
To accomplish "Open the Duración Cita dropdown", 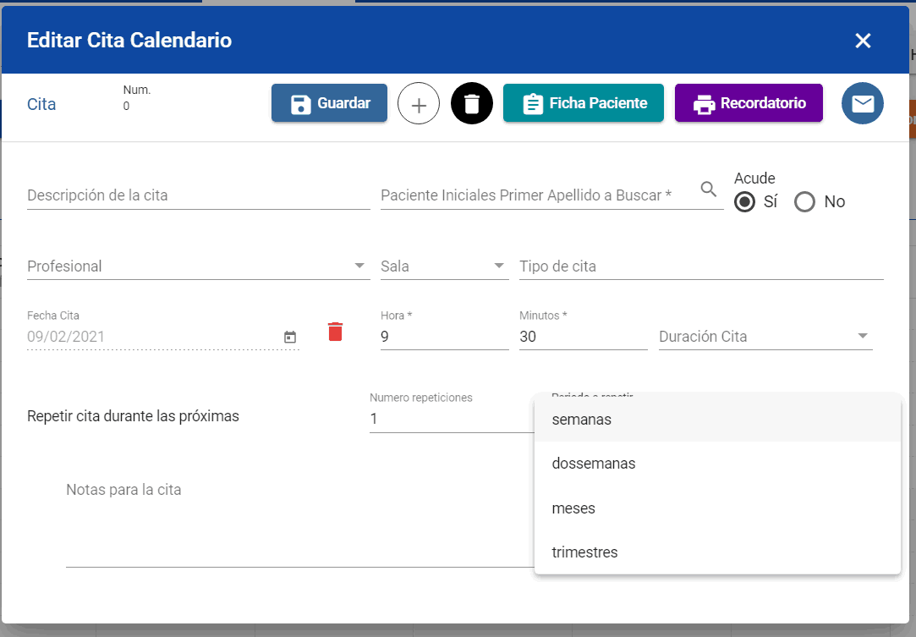I will (863, 336).
